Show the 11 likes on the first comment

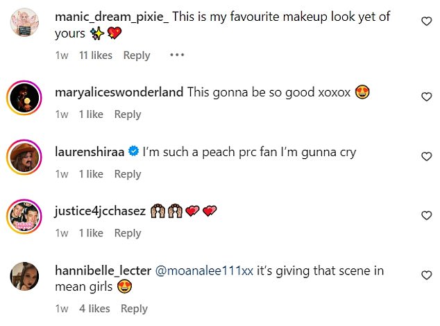coord(95,55)
